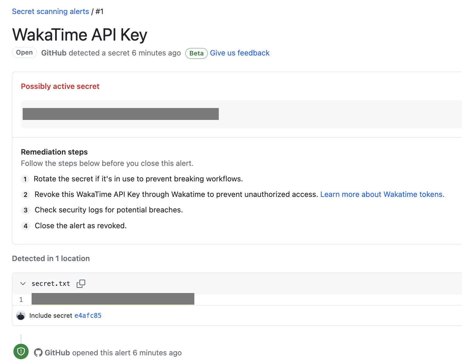Open the Secret scanning alerts breadcrumb link
The height and width of the screenshot is (364, 462).
(50, 11)
